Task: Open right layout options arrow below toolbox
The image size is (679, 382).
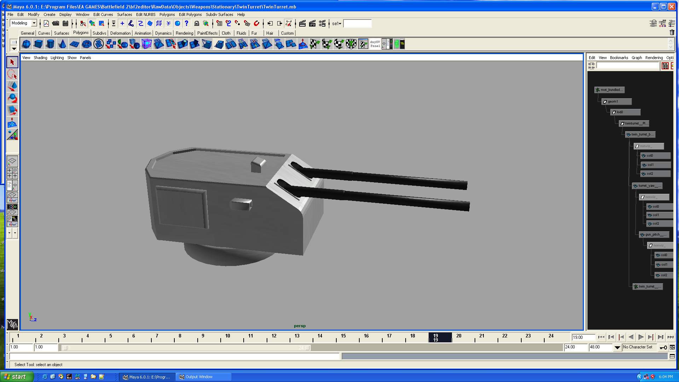Action: tap(15, 233)
